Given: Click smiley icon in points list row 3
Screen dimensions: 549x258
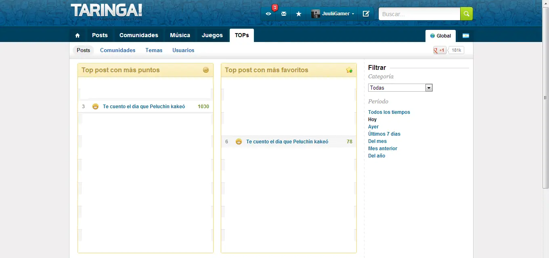Looking at the screenshot, I should click(95, 107).
